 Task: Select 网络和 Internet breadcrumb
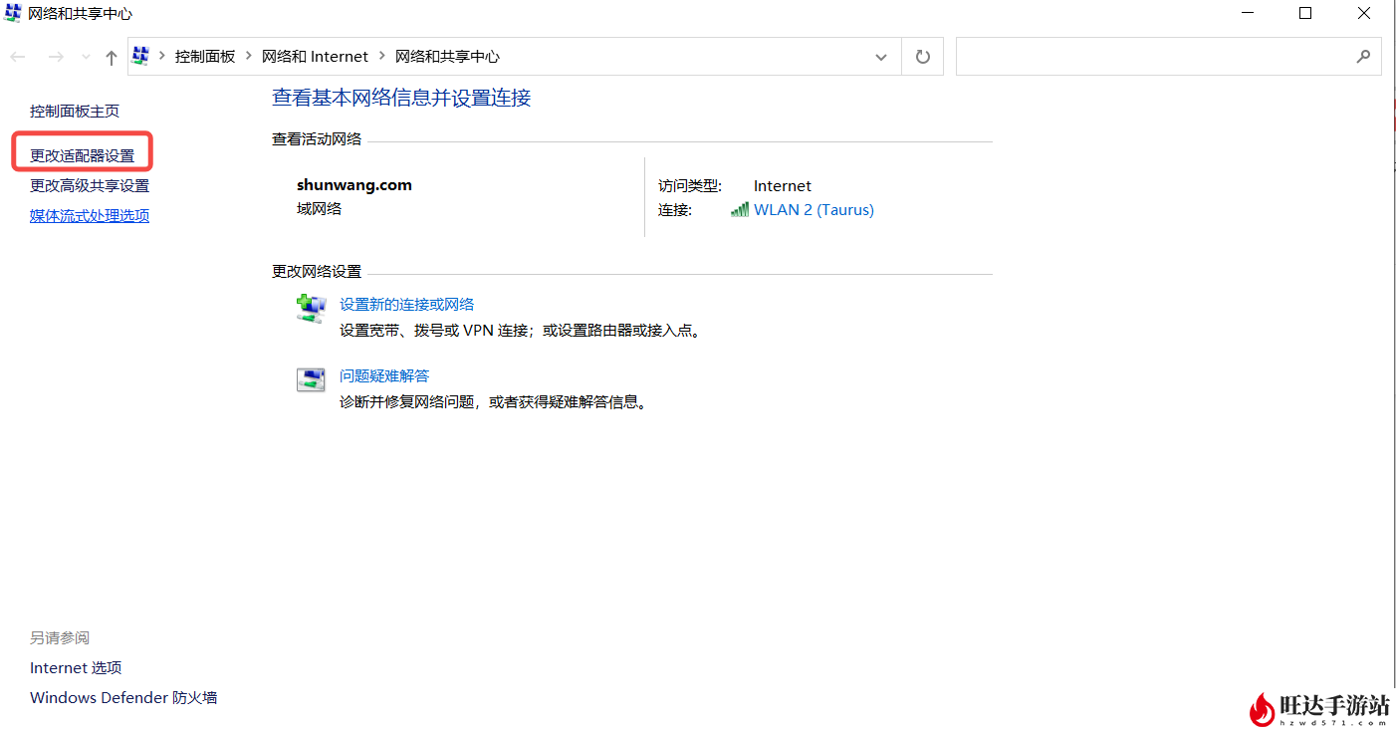[315, 57]
